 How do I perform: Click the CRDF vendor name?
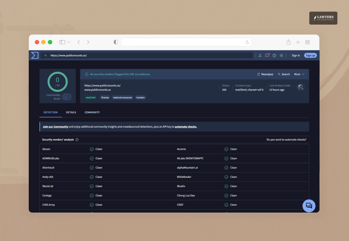pos(180,205)
